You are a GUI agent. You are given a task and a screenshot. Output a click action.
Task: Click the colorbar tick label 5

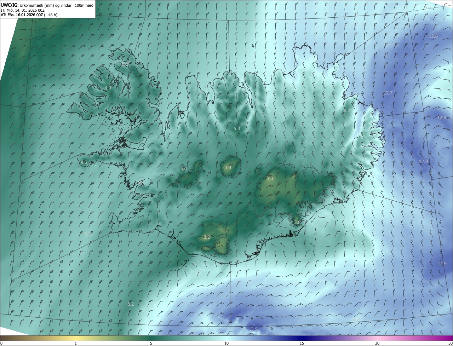pyautogui.click(x=151, y=344)
